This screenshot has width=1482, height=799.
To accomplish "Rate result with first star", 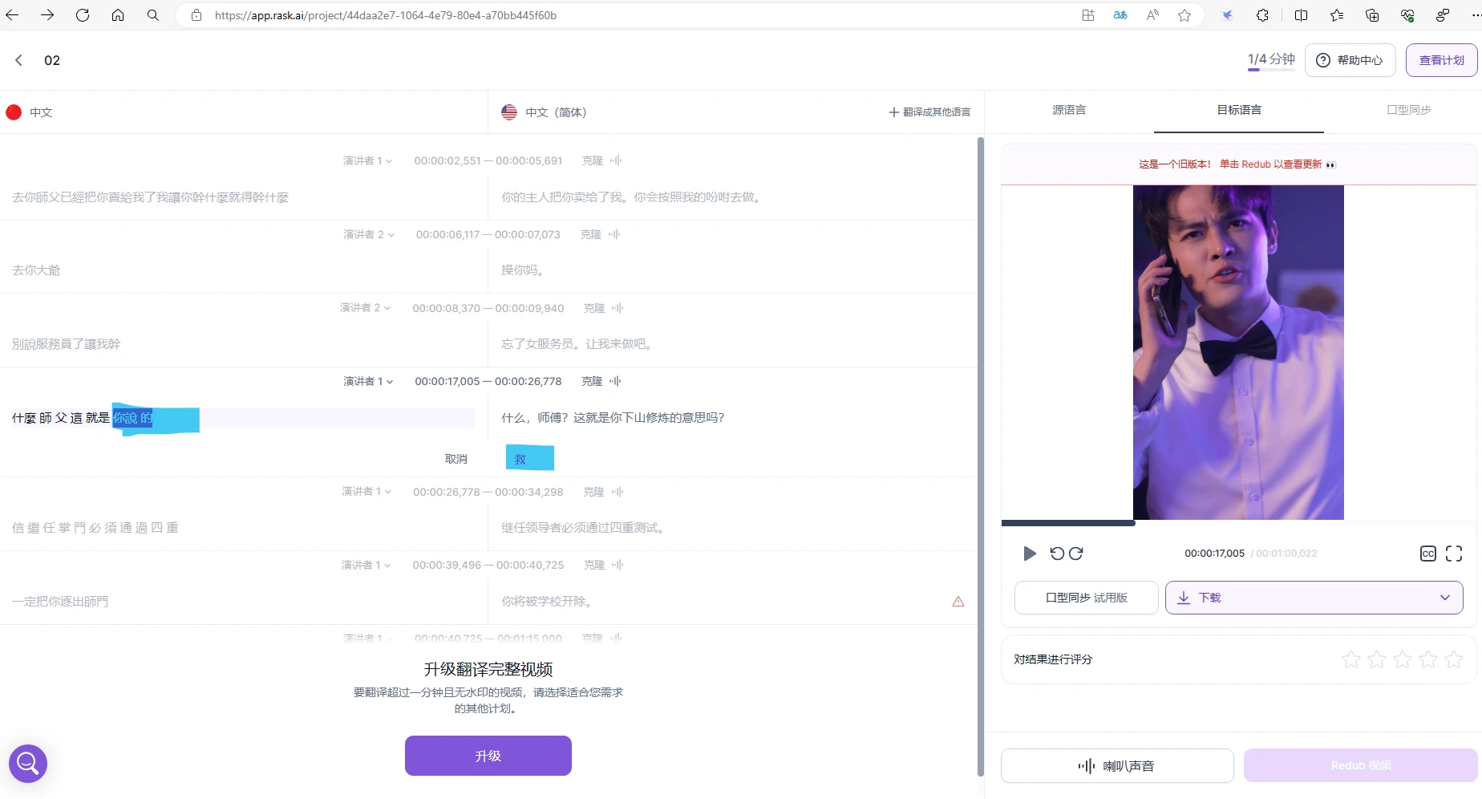I will pos(1351,659).
